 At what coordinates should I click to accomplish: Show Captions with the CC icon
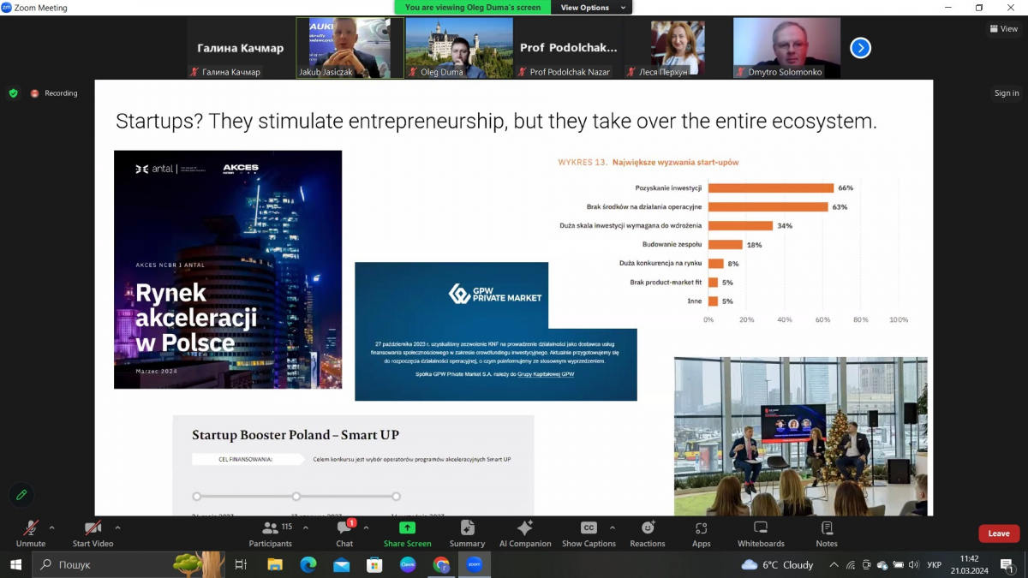click(x=589, y=528)
